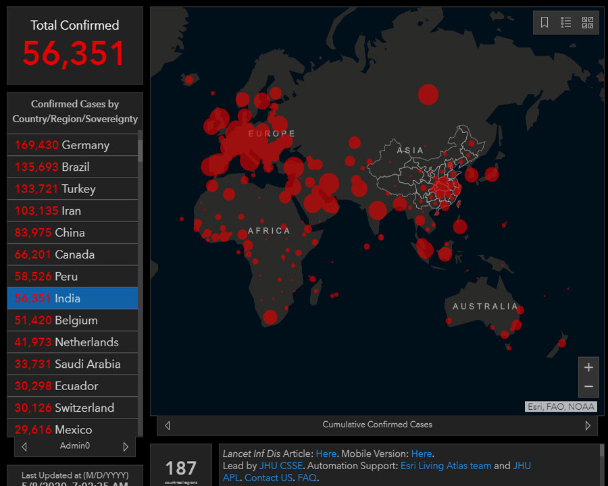Select Mexico in the country list

[72, 428]
